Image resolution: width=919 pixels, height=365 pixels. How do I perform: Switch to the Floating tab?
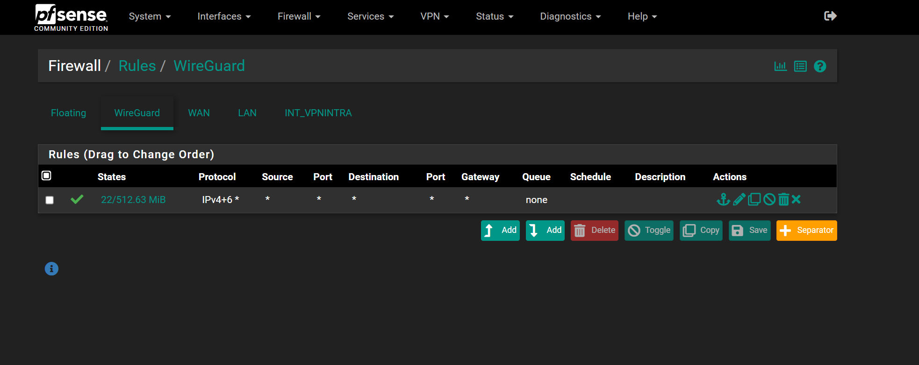(x=69, y=113)
